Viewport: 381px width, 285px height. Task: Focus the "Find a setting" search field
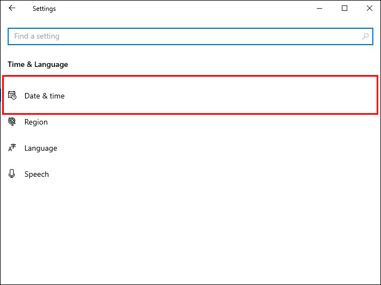(x=185, y=36)
